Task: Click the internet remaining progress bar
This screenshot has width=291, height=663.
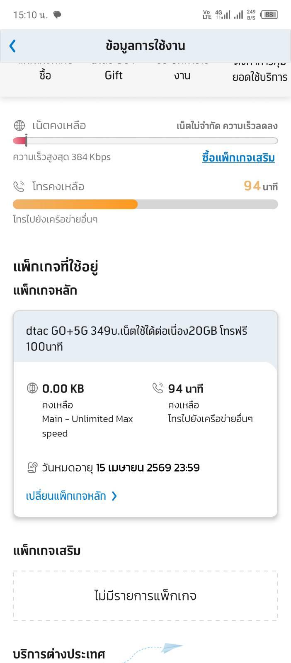Action: pyautogui.click(x=145, y=141)
